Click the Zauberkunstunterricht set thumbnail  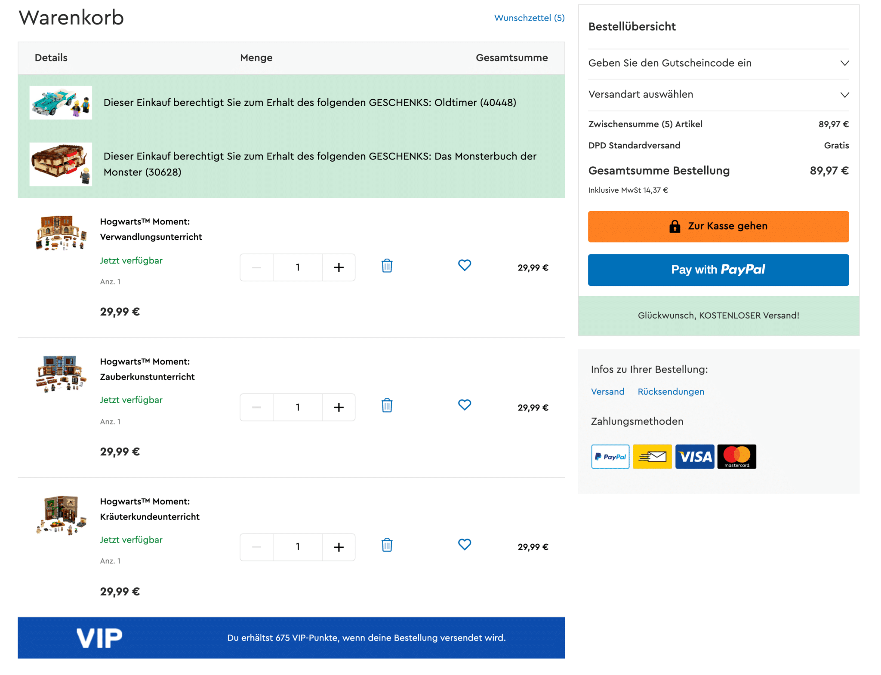(x=61, y=373)
